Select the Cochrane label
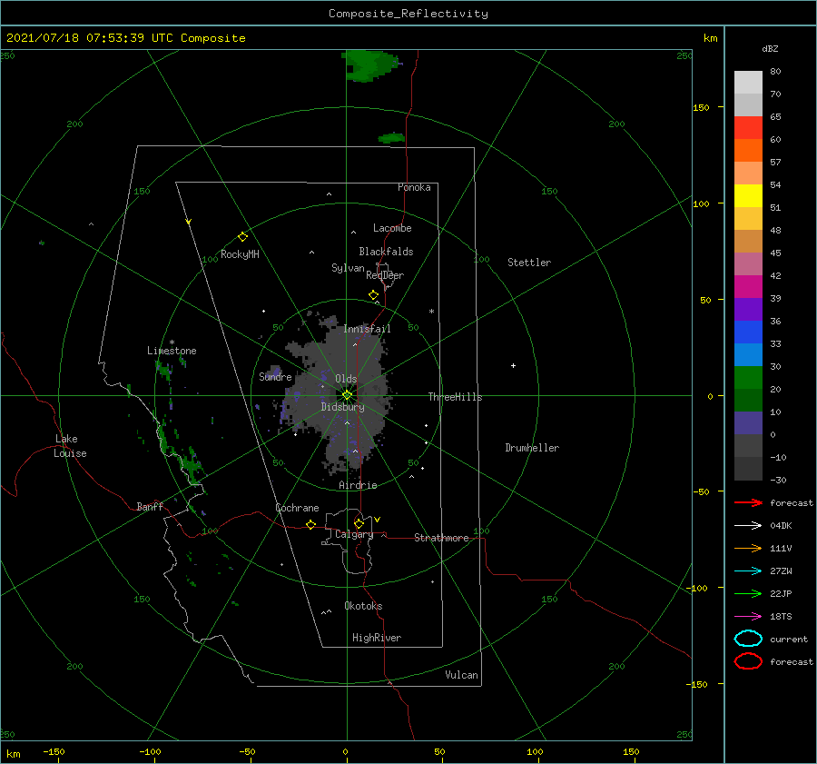Viewport: 817px width, 764px height. click(x=297, y=508)
